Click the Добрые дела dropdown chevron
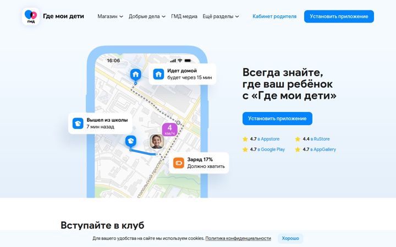The height and width of the screenshot is (247, 396). pyautogui.click(x=164, y=16)
